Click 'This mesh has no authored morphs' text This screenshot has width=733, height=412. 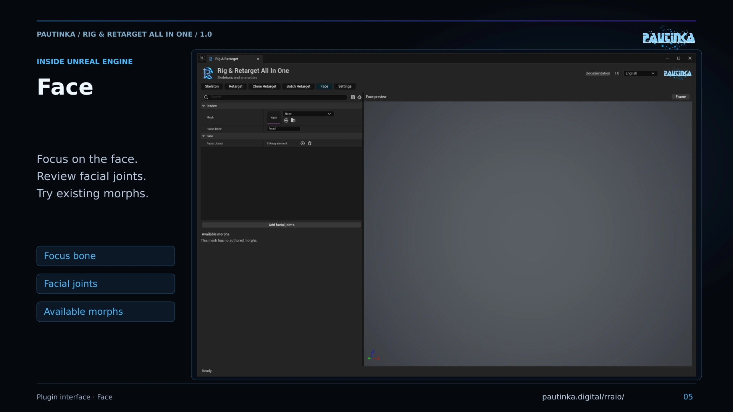[x=229, y=241]
